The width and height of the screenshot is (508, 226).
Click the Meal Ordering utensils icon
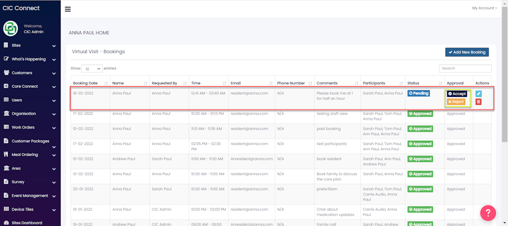click(x=5, y=155)
